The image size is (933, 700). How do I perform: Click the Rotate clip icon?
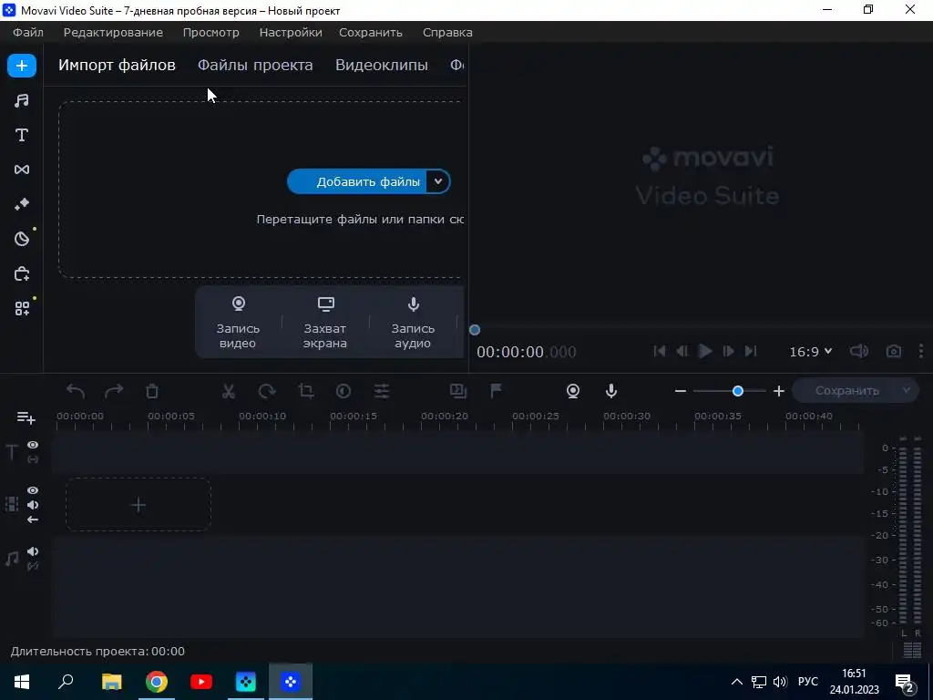267,391
